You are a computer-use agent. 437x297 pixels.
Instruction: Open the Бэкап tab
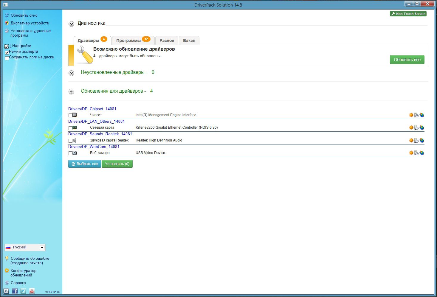(x=189, y=41)
